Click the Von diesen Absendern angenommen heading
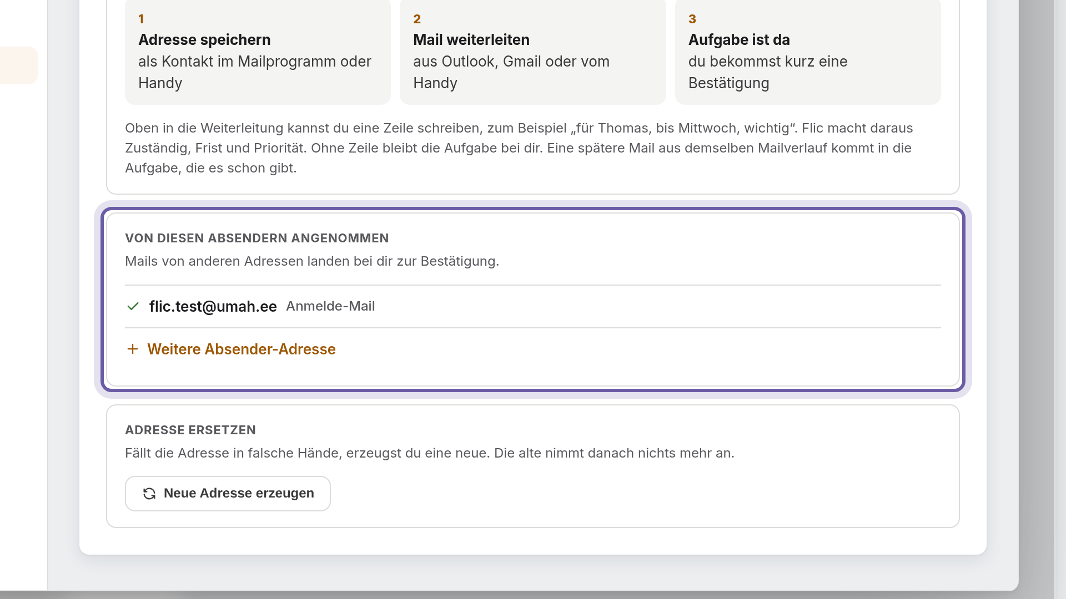Viewport: 1066px width, 599px height. pyautogui.click(x=257, y=238)
